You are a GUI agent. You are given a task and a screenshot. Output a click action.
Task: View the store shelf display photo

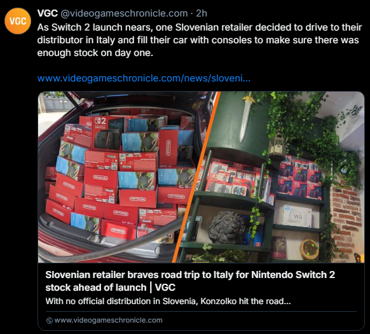click(x=271, y=177)
